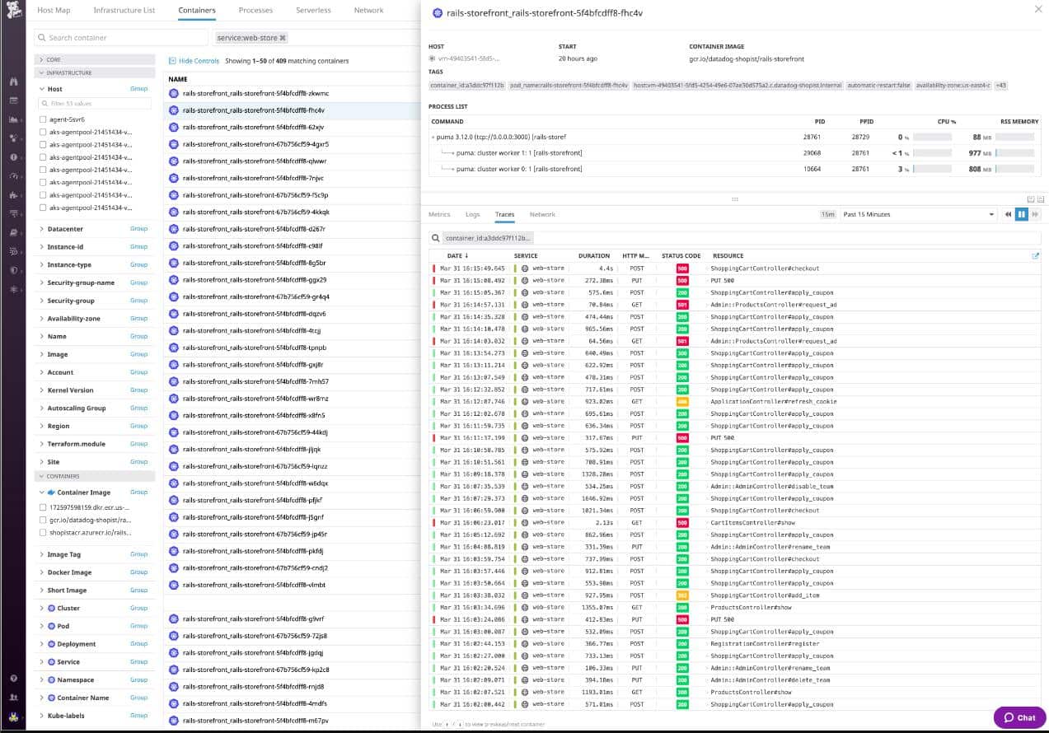Viewport: 1049px width, 733px height.
Task: Click the Kubernetes icon in panel title
Action: 438,13
